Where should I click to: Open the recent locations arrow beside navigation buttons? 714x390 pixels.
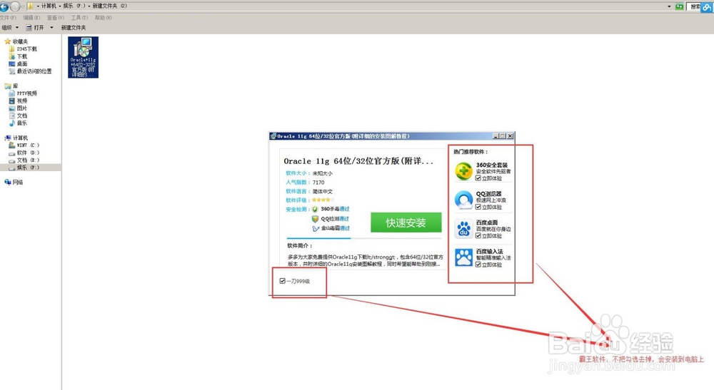pos(23,6)
